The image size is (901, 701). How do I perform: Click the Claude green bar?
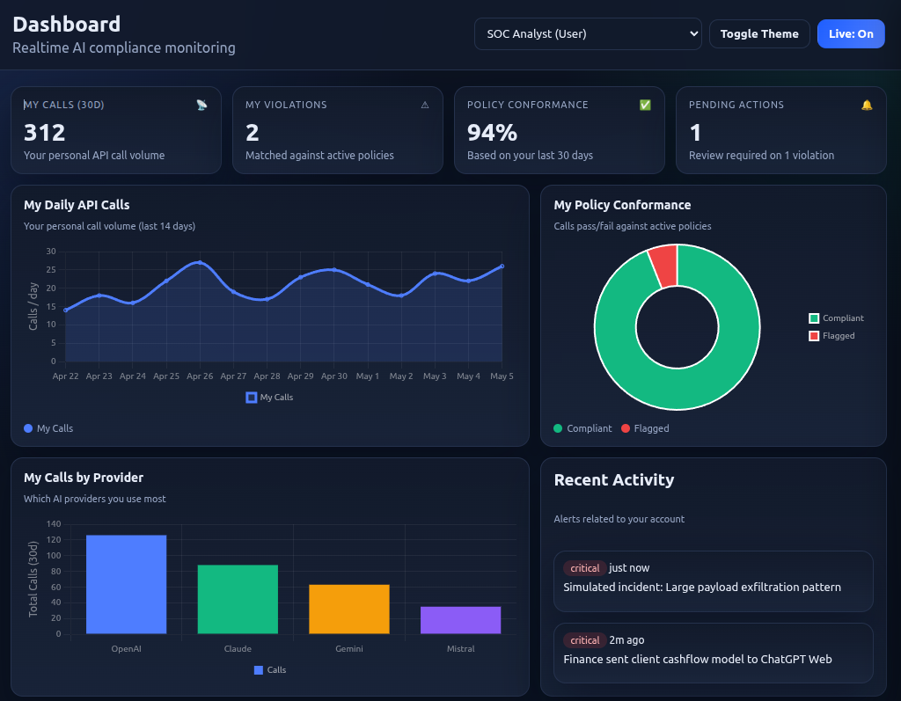[238, 599]
